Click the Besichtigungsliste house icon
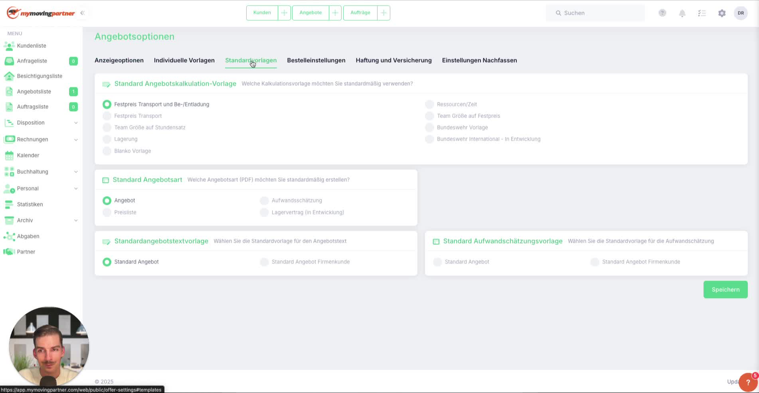 pos(9,76)
